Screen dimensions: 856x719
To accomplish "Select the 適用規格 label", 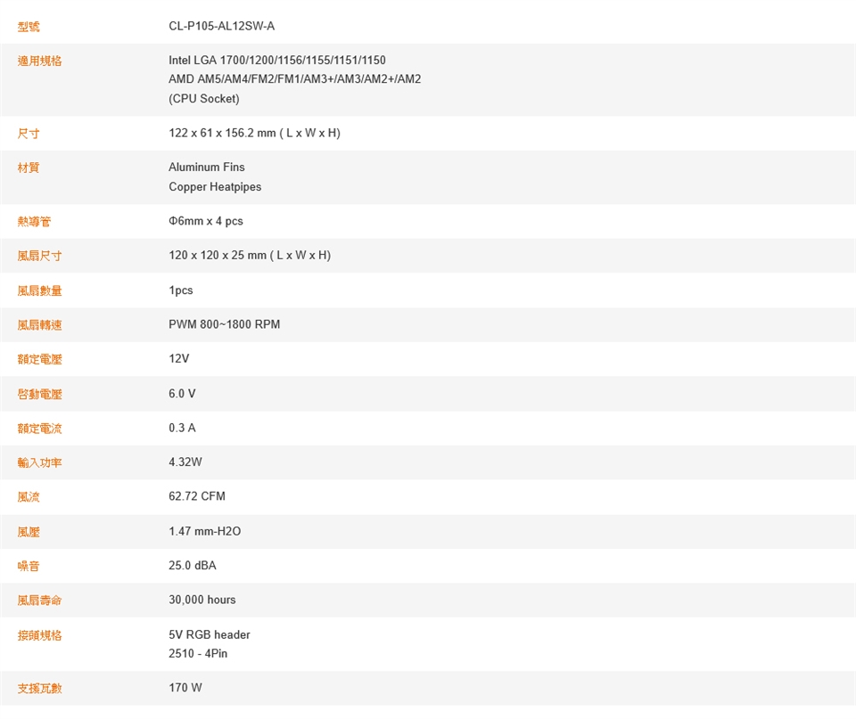I will [x=40, y=61].
